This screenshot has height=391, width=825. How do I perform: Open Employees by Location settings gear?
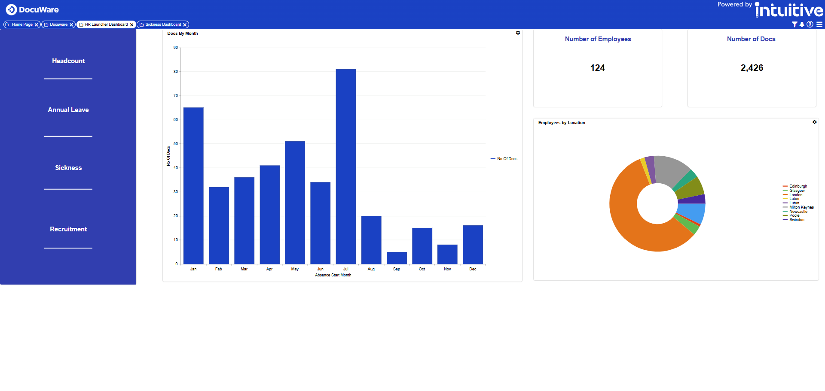click(x=814, y=122)
